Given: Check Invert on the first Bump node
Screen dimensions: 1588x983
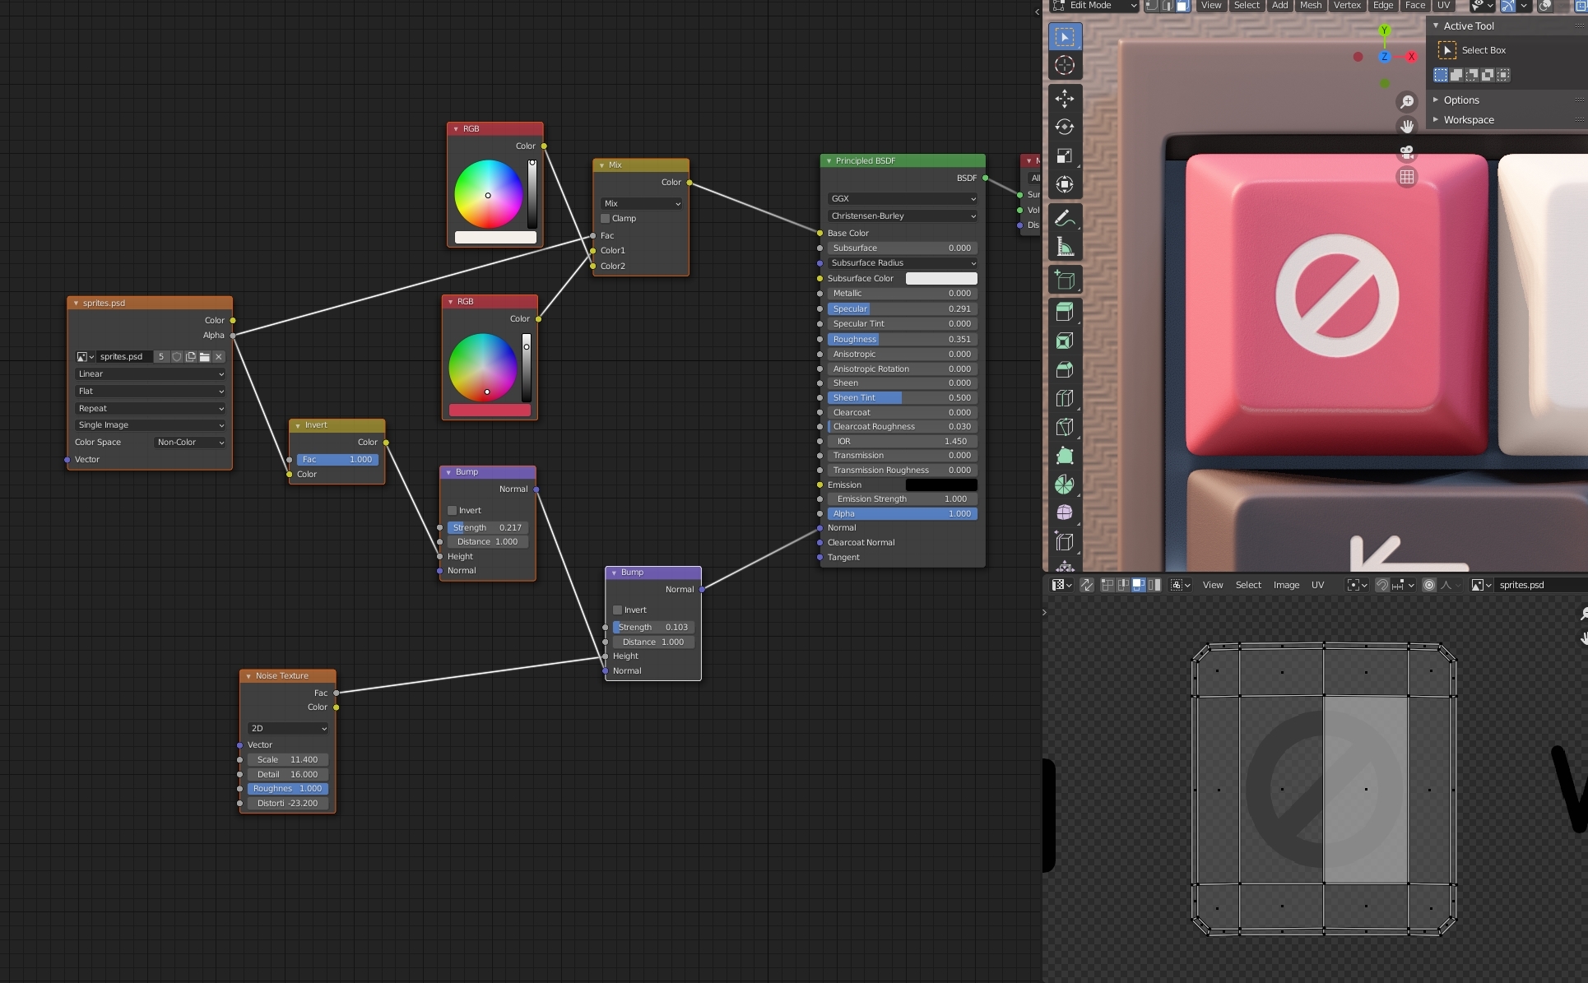Looking at the screenshot, I should 452,511.
